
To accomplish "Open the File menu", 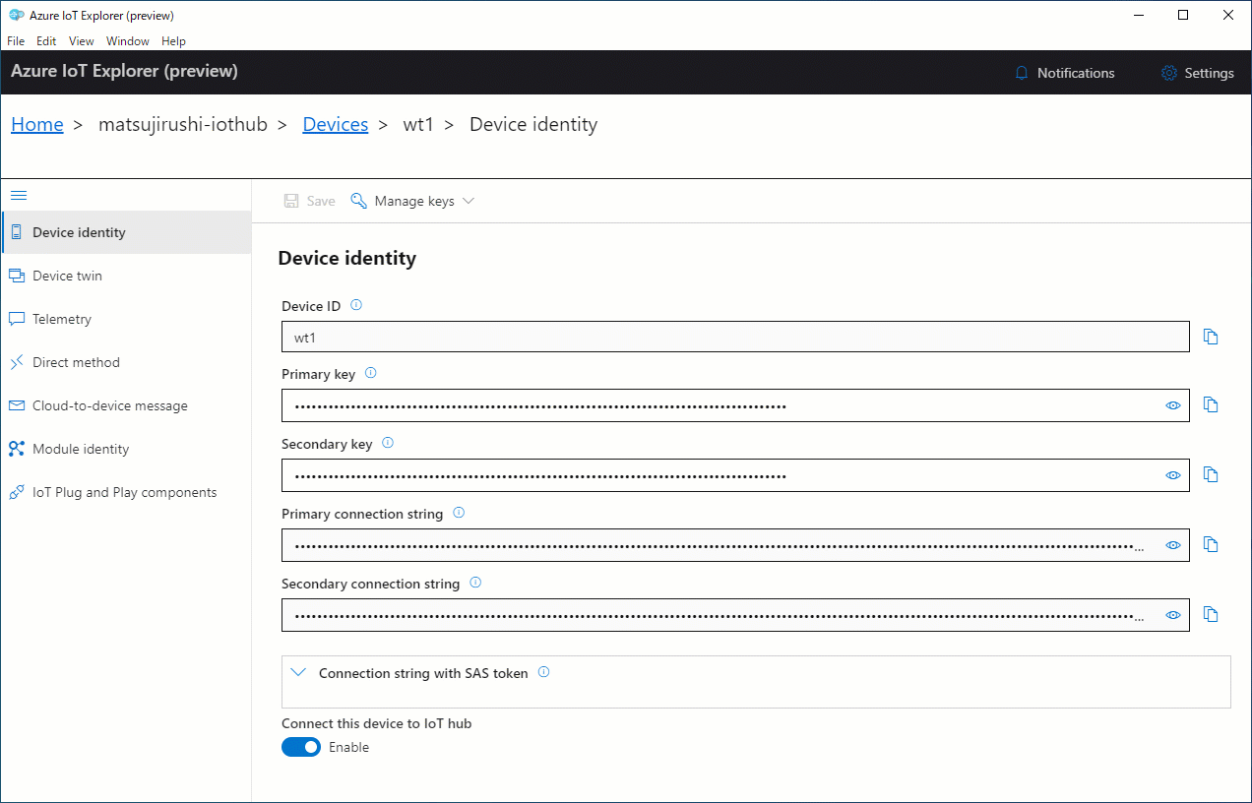I will 16,41.
